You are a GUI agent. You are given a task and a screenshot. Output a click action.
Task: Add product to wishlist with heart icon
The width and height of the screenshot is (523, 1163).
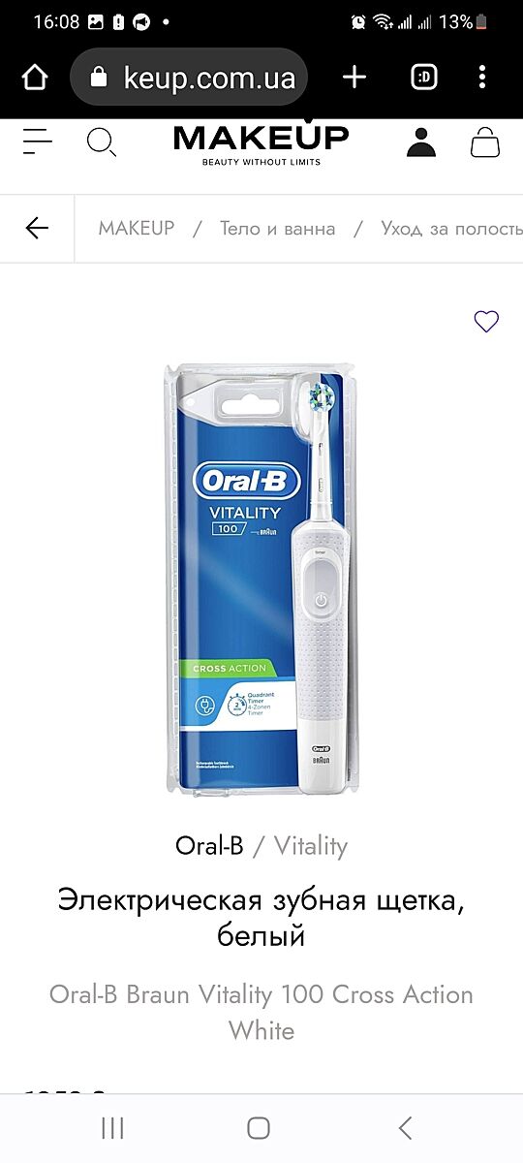click(486, 321)
